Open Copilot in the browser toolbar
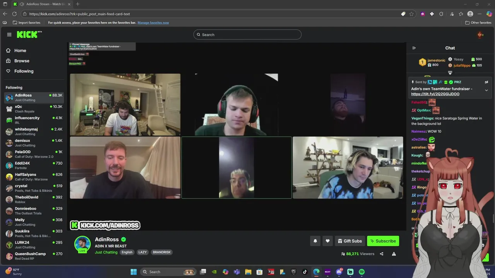This screenshot has width=495, height=278. [489, 14]
